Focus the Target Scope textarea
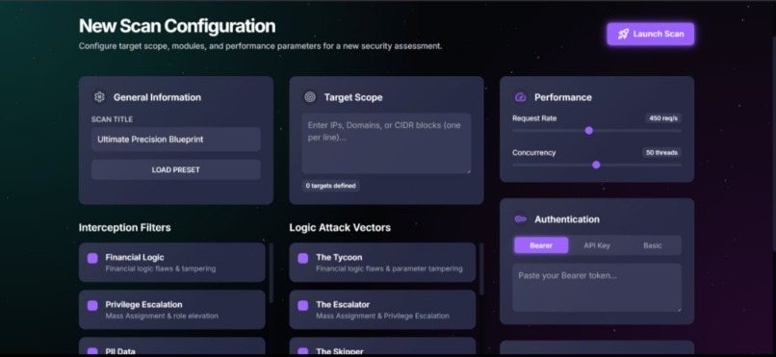Image resolution: width=776 pixels, height=357 pixels. (x=386, y=143)
